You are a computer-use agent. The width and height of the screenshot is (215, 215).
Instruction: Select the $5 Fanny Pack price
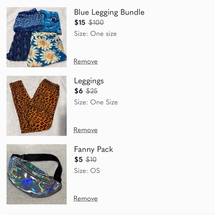[x=79, y=160]
